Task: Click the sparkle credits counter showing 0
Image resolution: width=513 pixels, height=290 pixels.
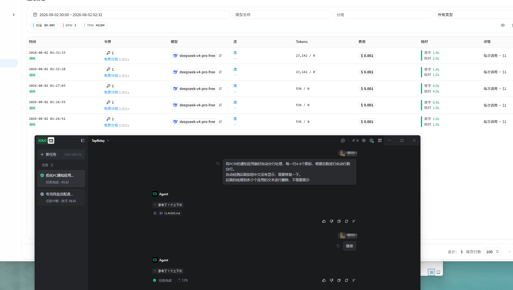Action: pos(355,140)
